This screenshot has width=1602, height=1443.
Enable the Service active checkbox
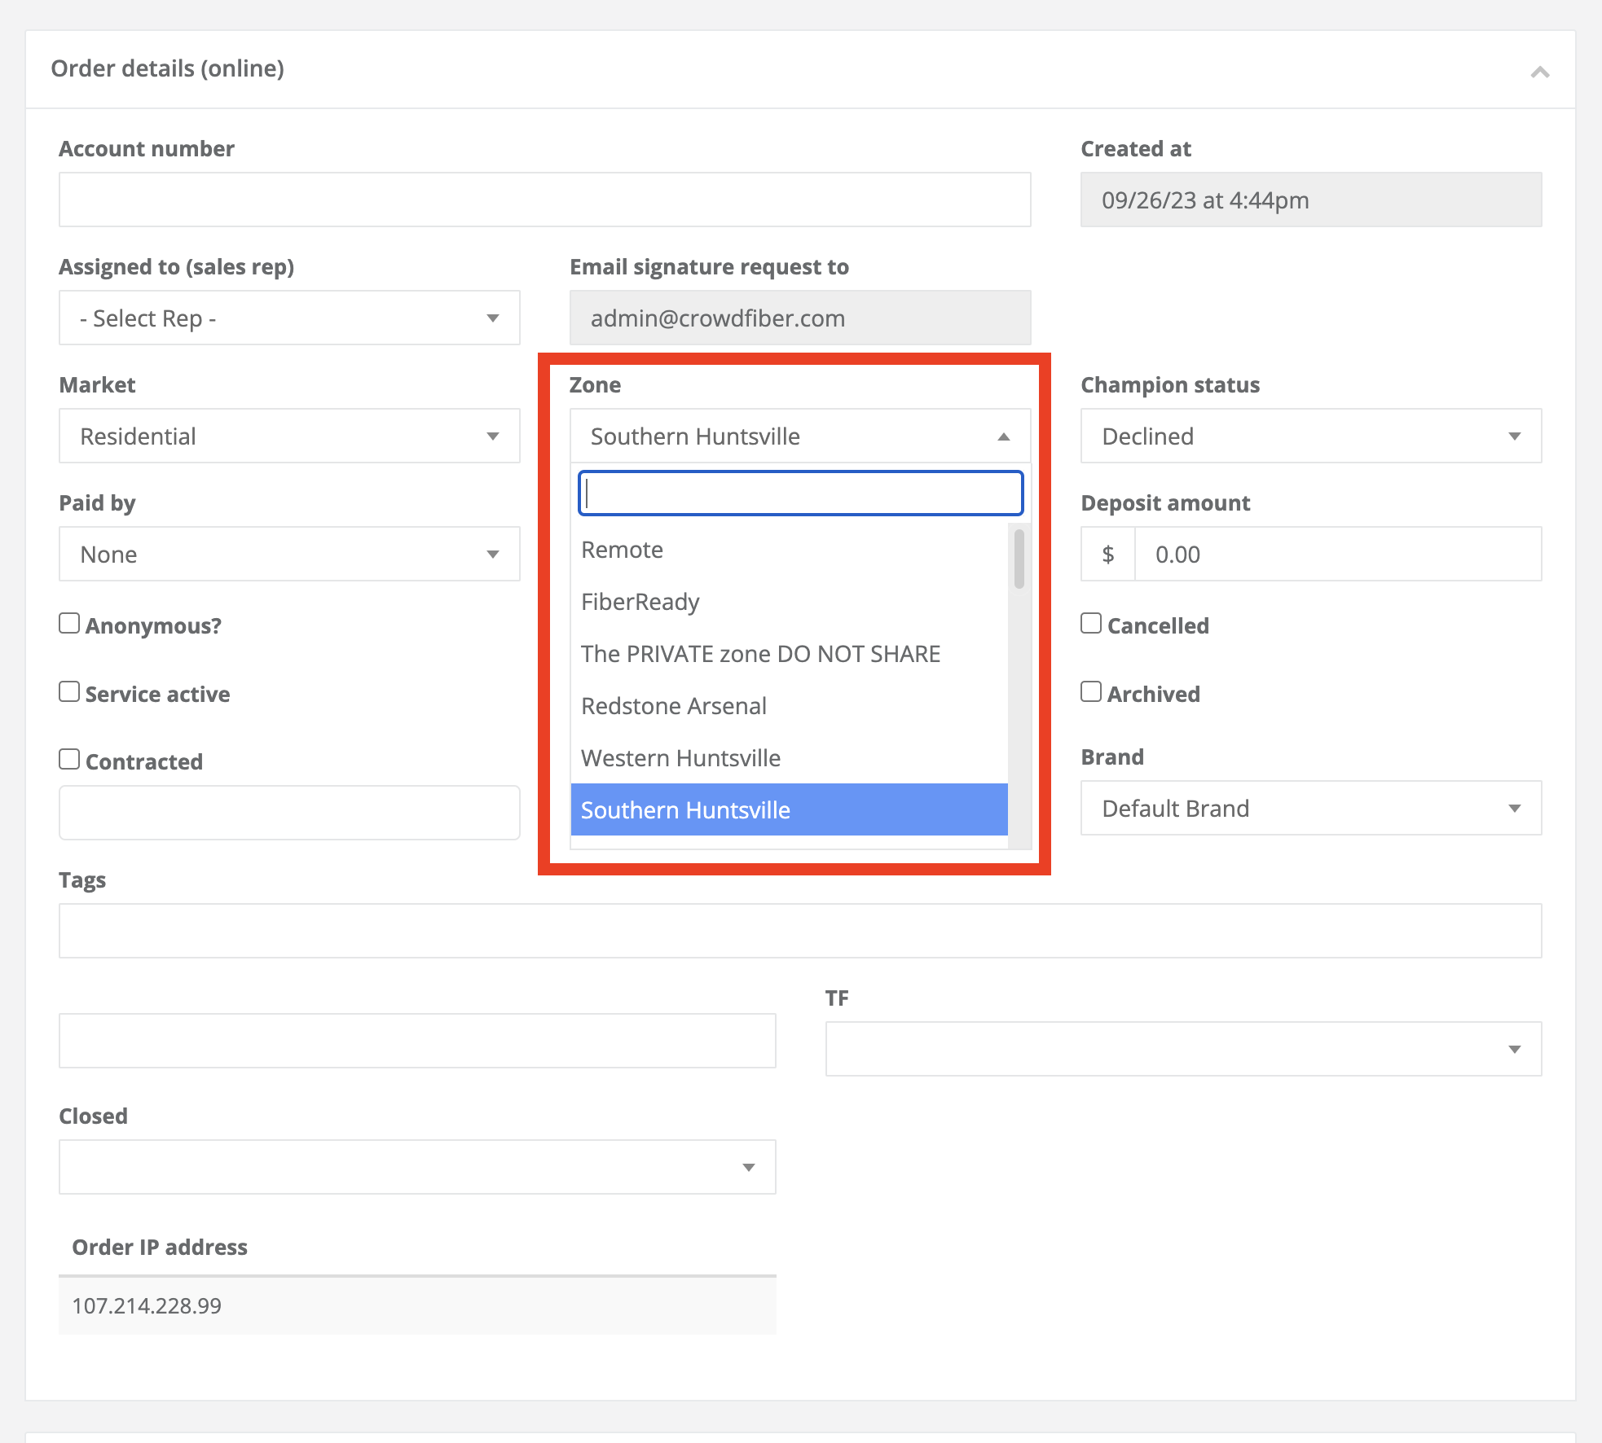pyautogui.click(x=70, y=692)
